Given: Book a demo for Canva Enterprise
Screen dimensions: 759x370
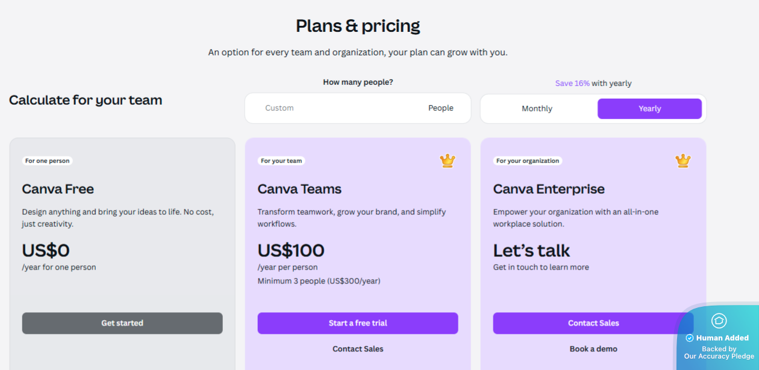Looking at the screenshot, I should [593, 348].
